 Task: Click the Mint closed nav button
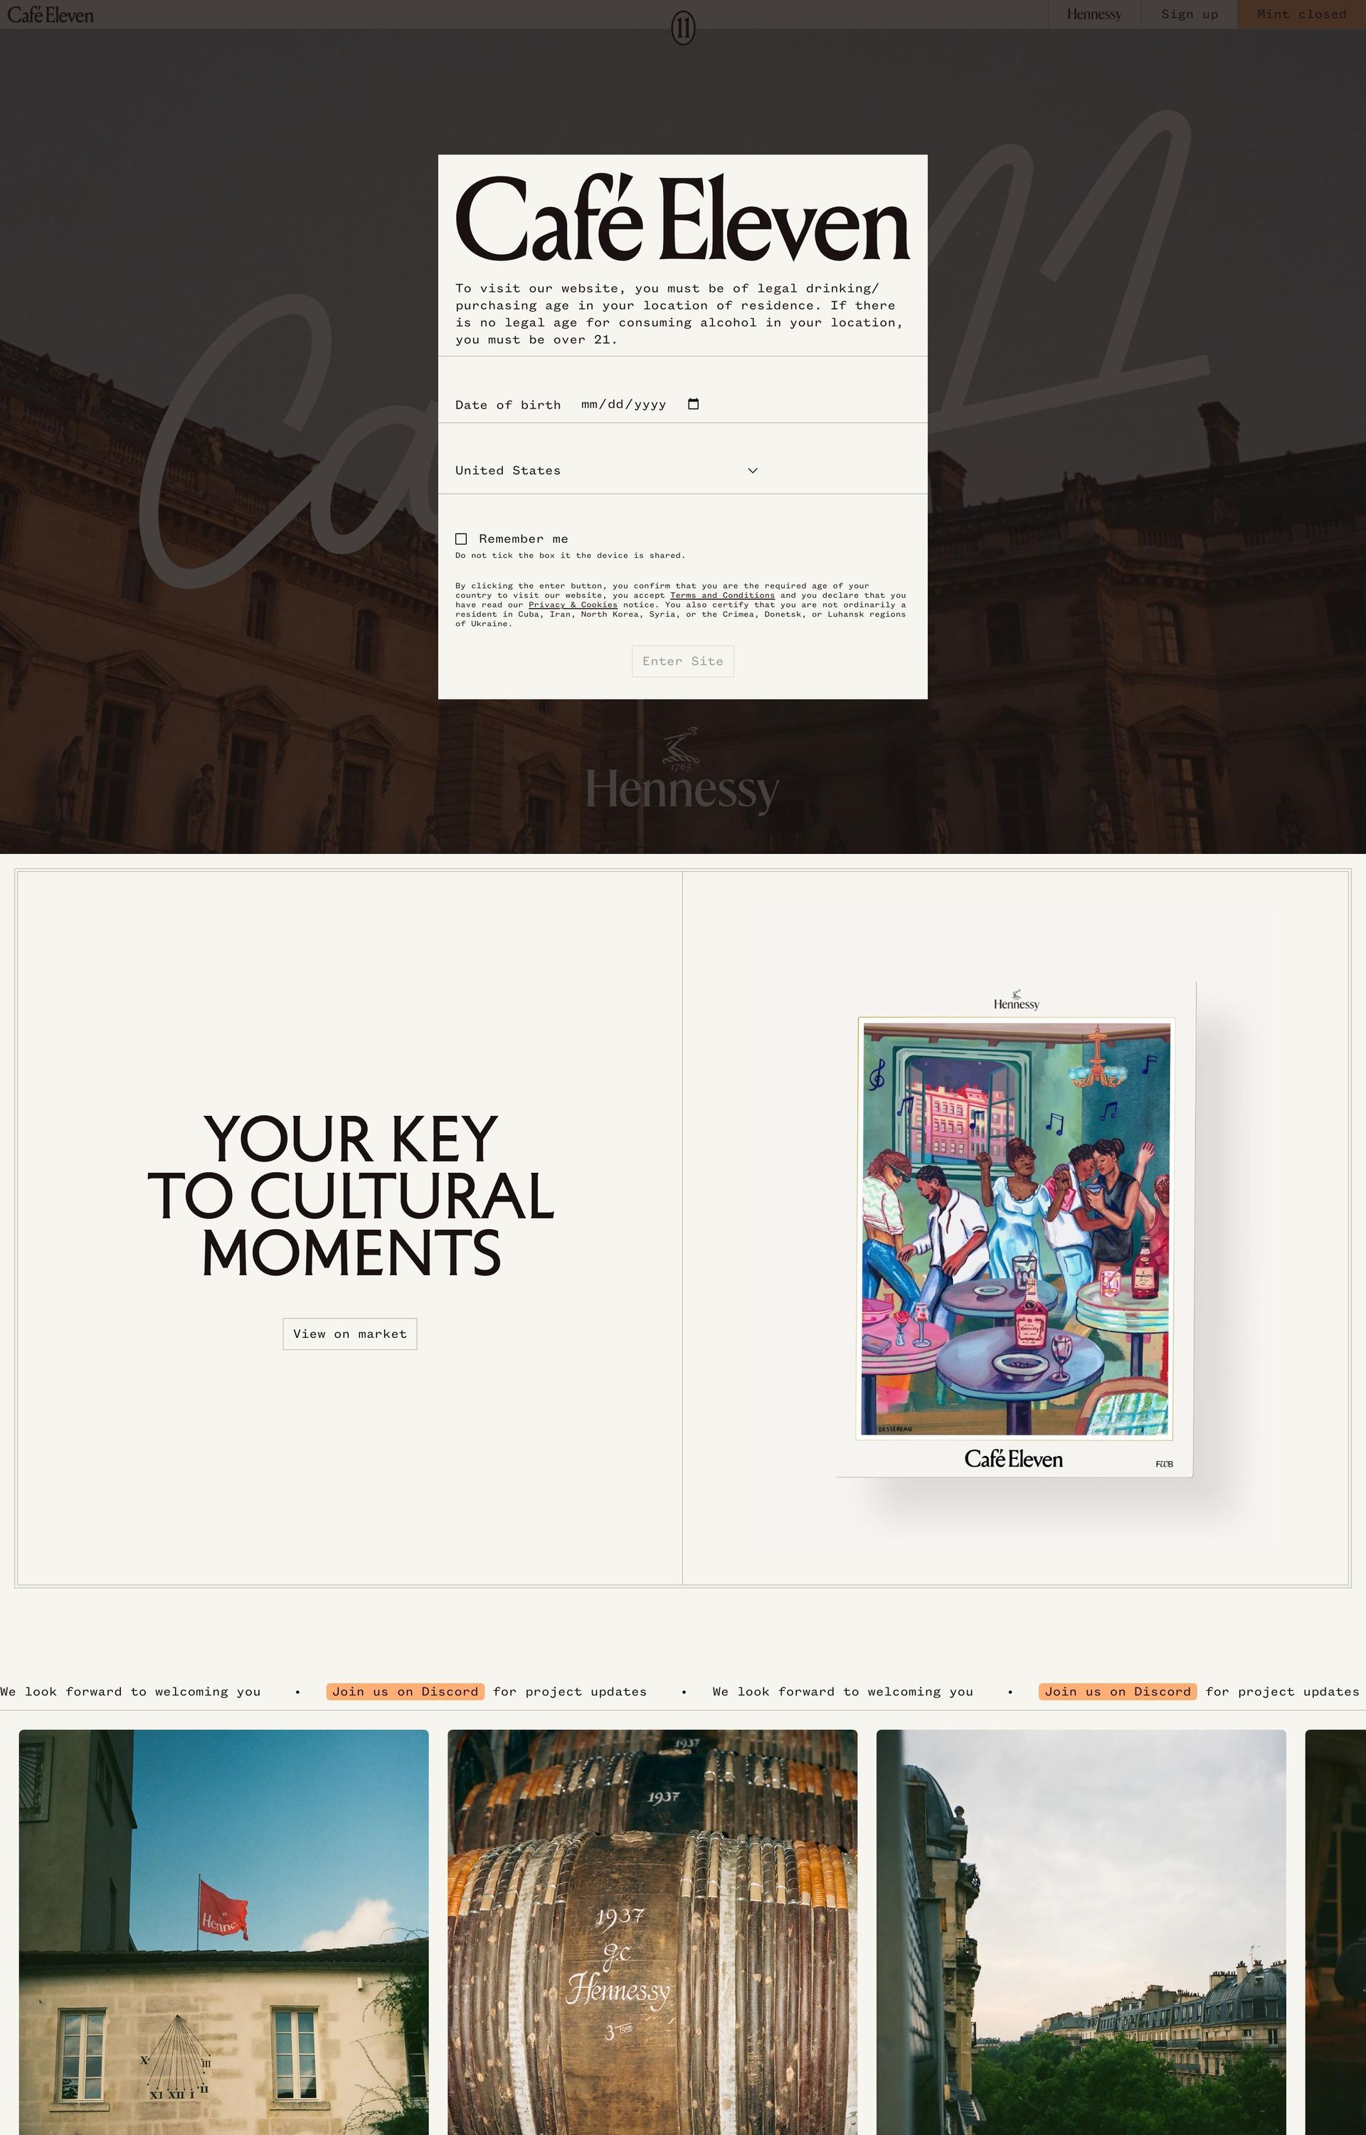point(1301,14)
